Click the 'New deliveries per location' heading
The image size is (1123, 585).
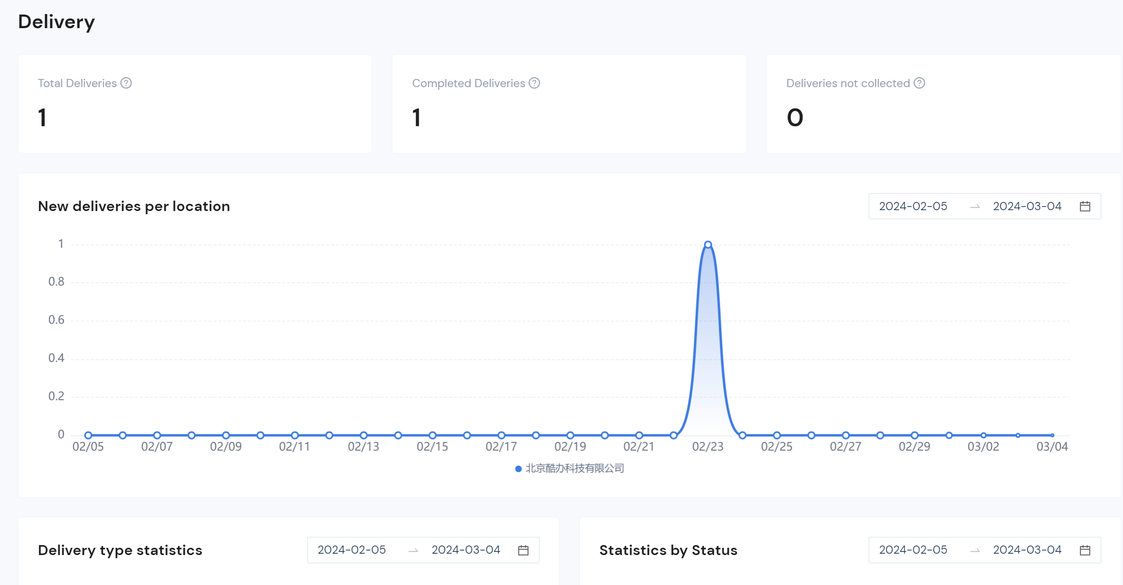[x=134, y=206]
